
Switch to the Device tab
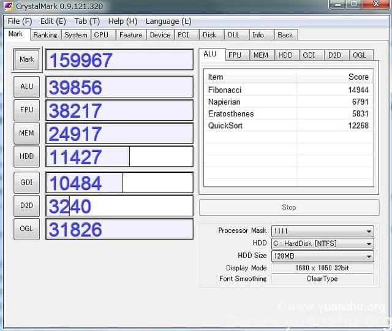(160, 35)
